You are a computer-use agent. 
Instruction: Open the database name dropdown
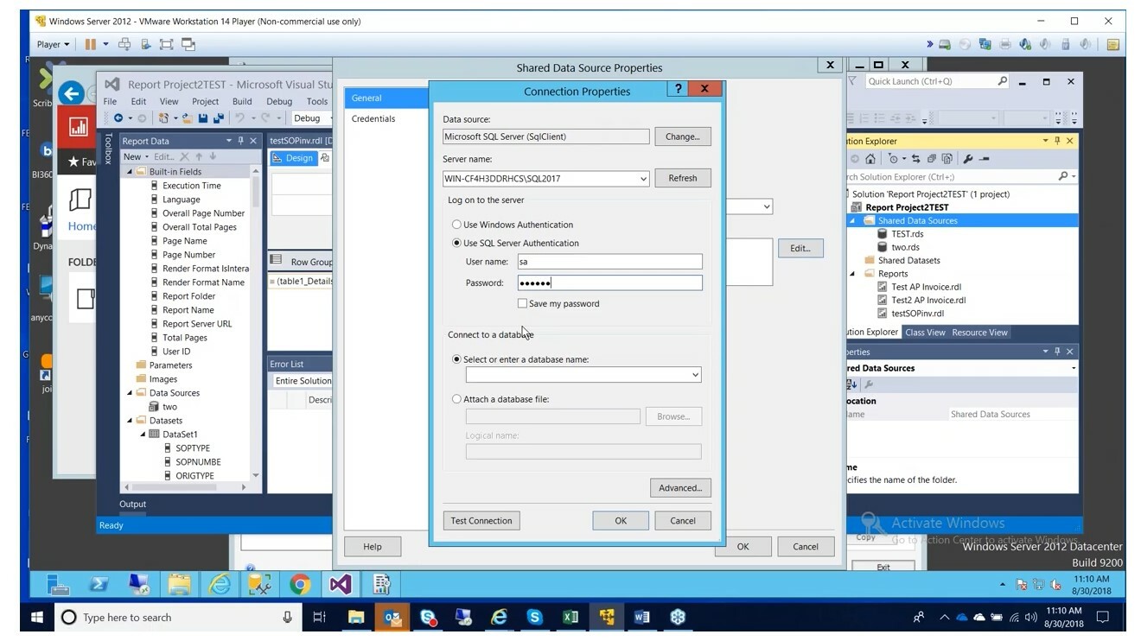(694, 374)
